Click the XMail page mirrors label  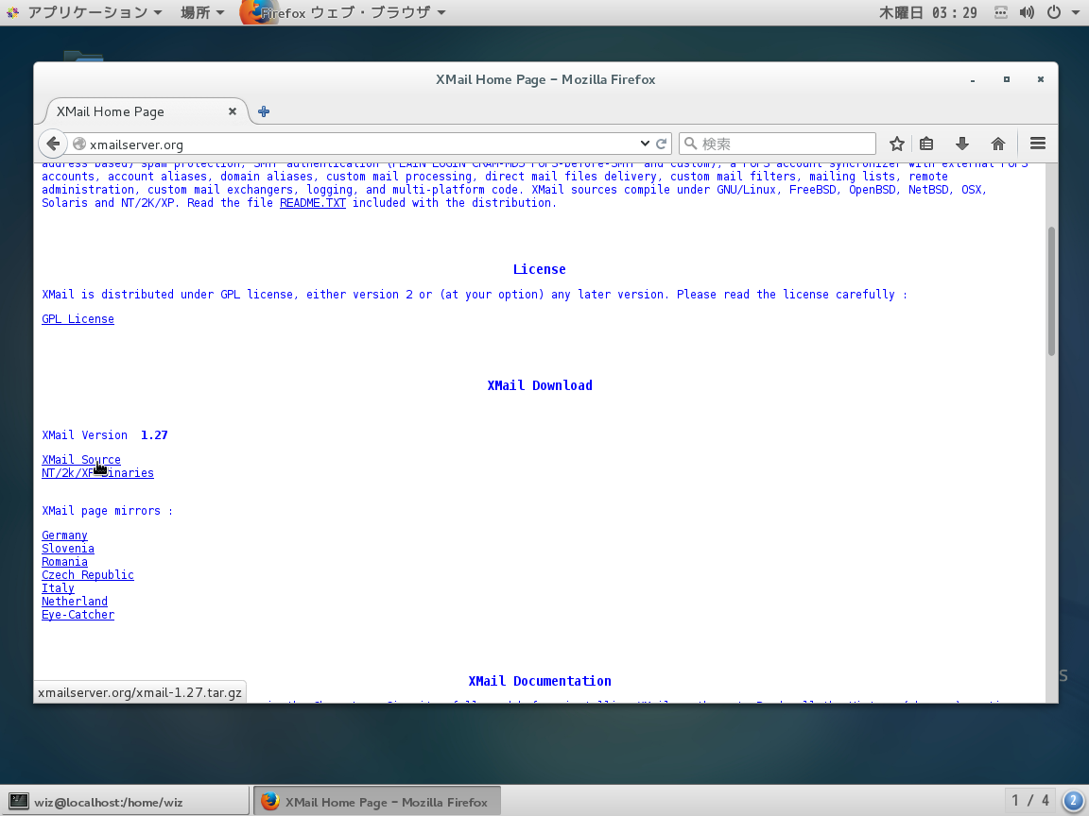pos(107,511)
